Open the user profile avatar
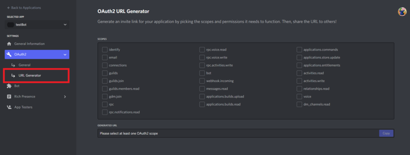 (402, 12)
